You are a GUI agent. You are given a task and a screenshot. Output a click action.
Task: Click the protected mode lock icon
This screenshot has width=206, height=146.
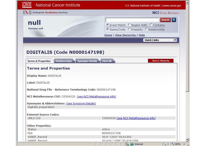pos(165,144)
